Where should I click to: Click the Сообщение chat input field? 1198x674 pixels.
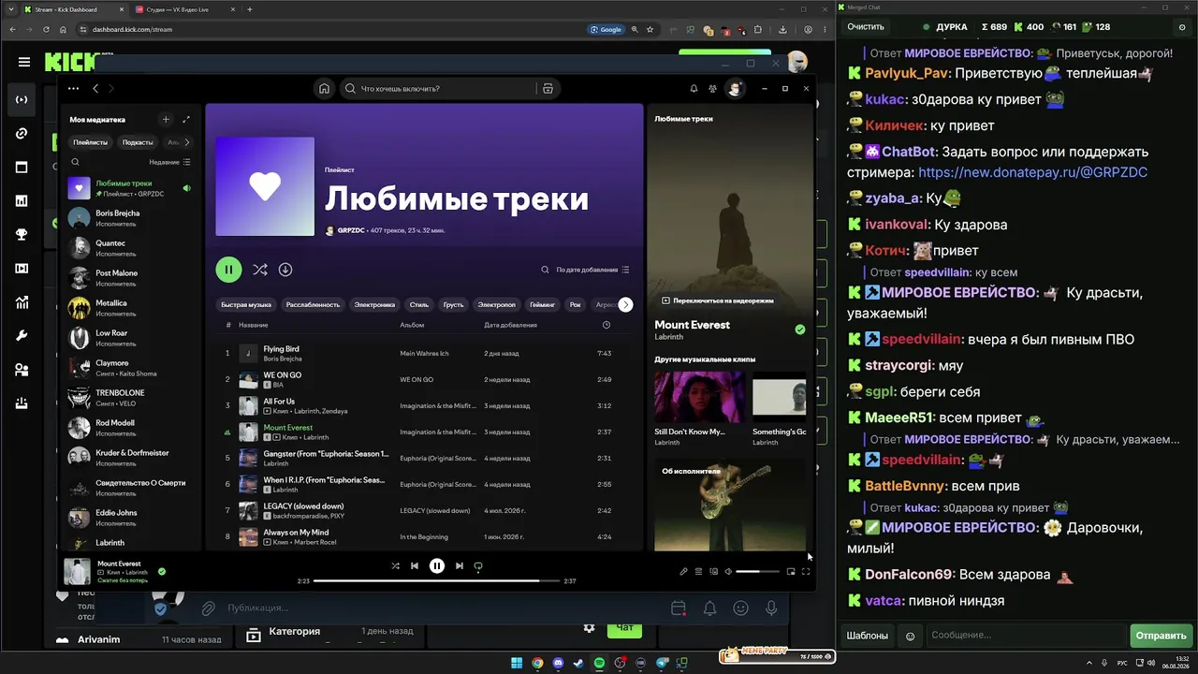coord(1026,636)
